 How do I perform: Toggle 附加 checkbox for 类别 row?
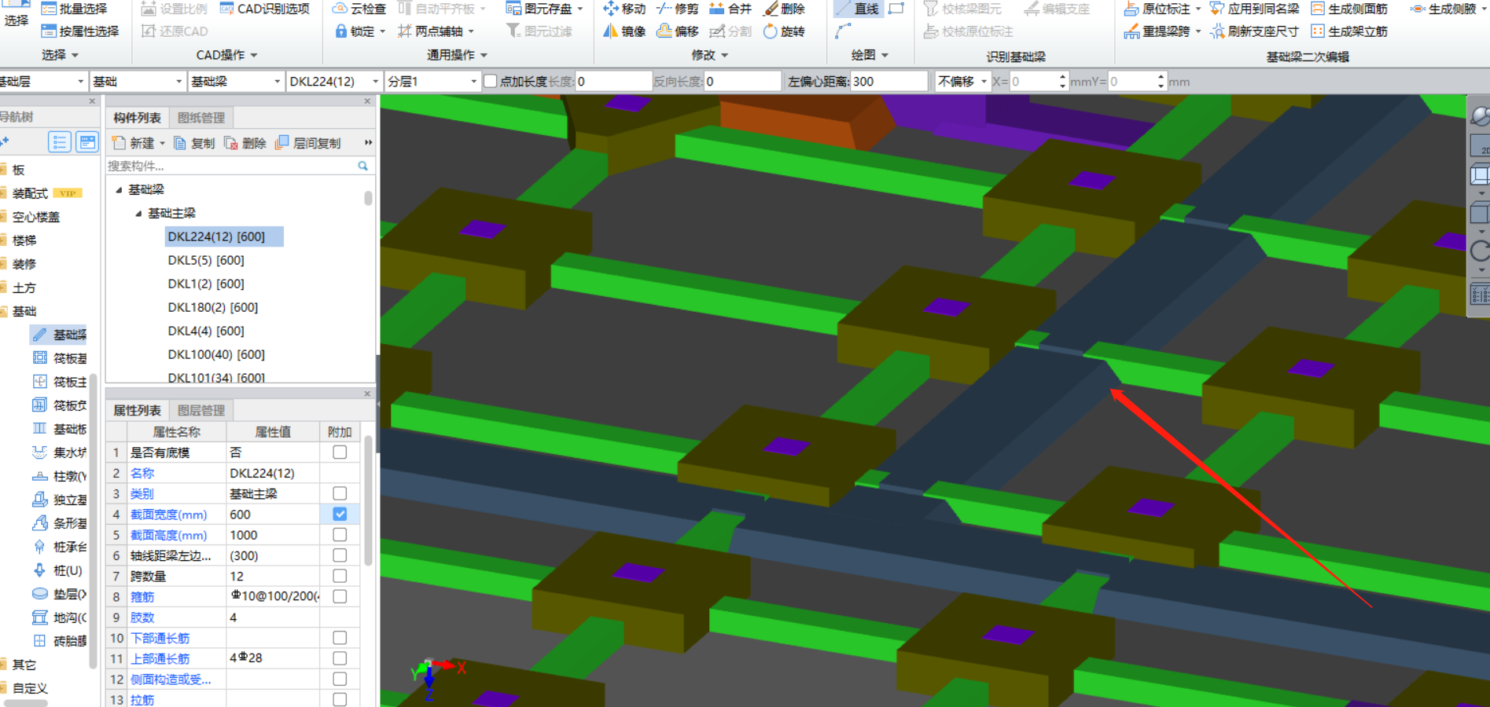pyautogui.click(x=340, y=493)
